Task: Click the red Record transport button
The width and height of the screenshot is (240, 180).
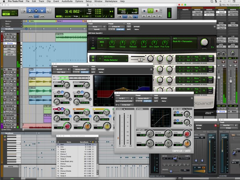Action: click(156, 11)
